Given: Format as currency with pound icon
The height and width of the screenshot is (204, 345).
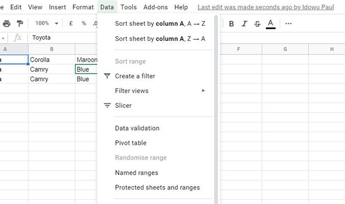Looking at the screenshot, I should tap(71, 23).
